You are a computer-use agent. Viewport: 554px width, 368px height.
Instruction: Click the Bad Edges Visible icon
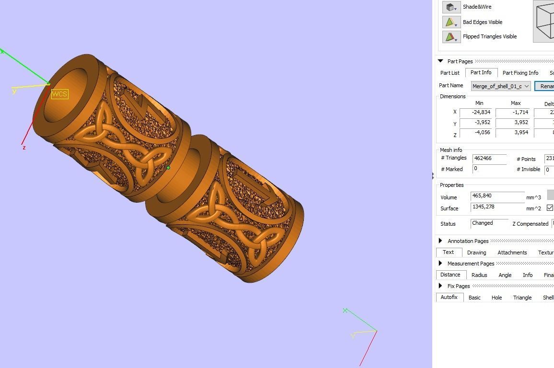pos(451,22)
